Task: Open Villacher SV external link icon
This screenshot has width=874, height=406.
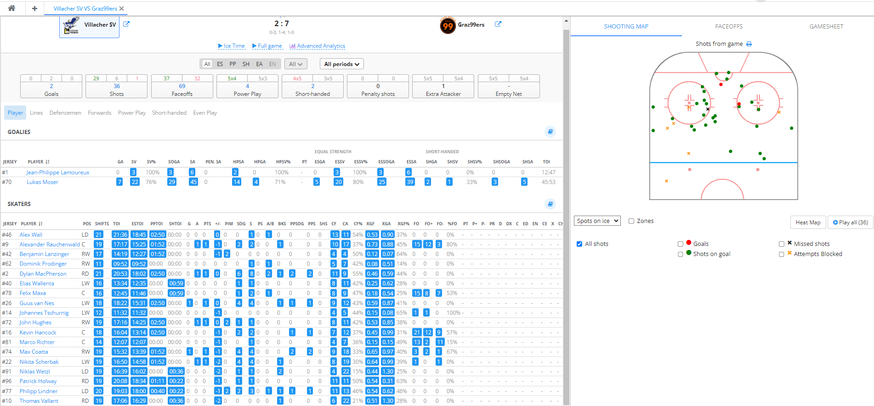Action: tap(126, 24)
